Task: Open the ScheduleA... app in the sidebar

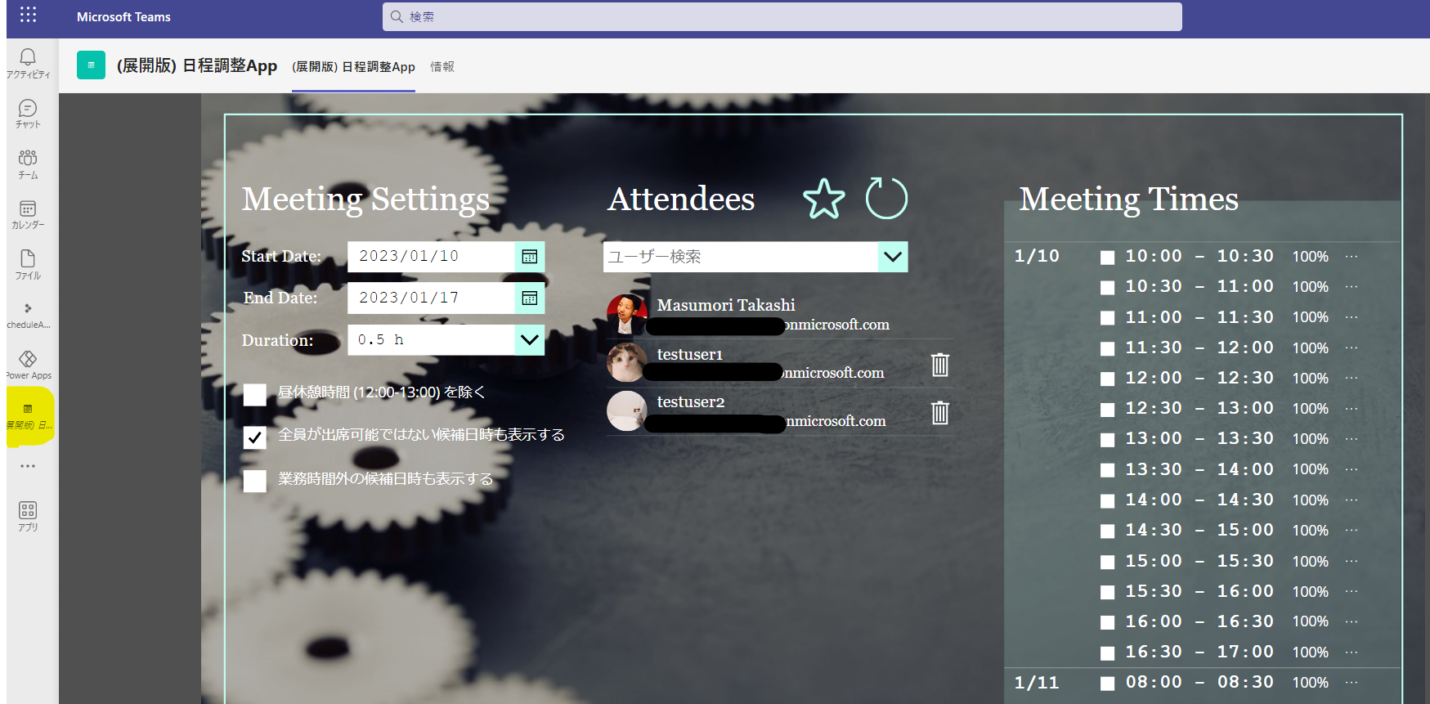Action: (x=28, y=315)
